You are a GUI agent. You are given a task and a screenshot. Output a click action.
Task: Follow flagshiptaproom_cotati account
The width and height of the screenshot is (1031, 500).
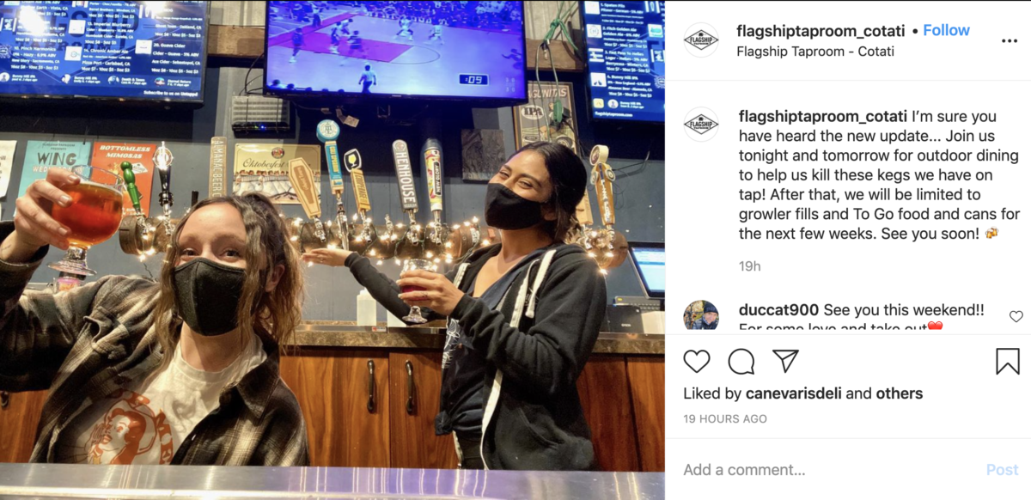(947, 30)
